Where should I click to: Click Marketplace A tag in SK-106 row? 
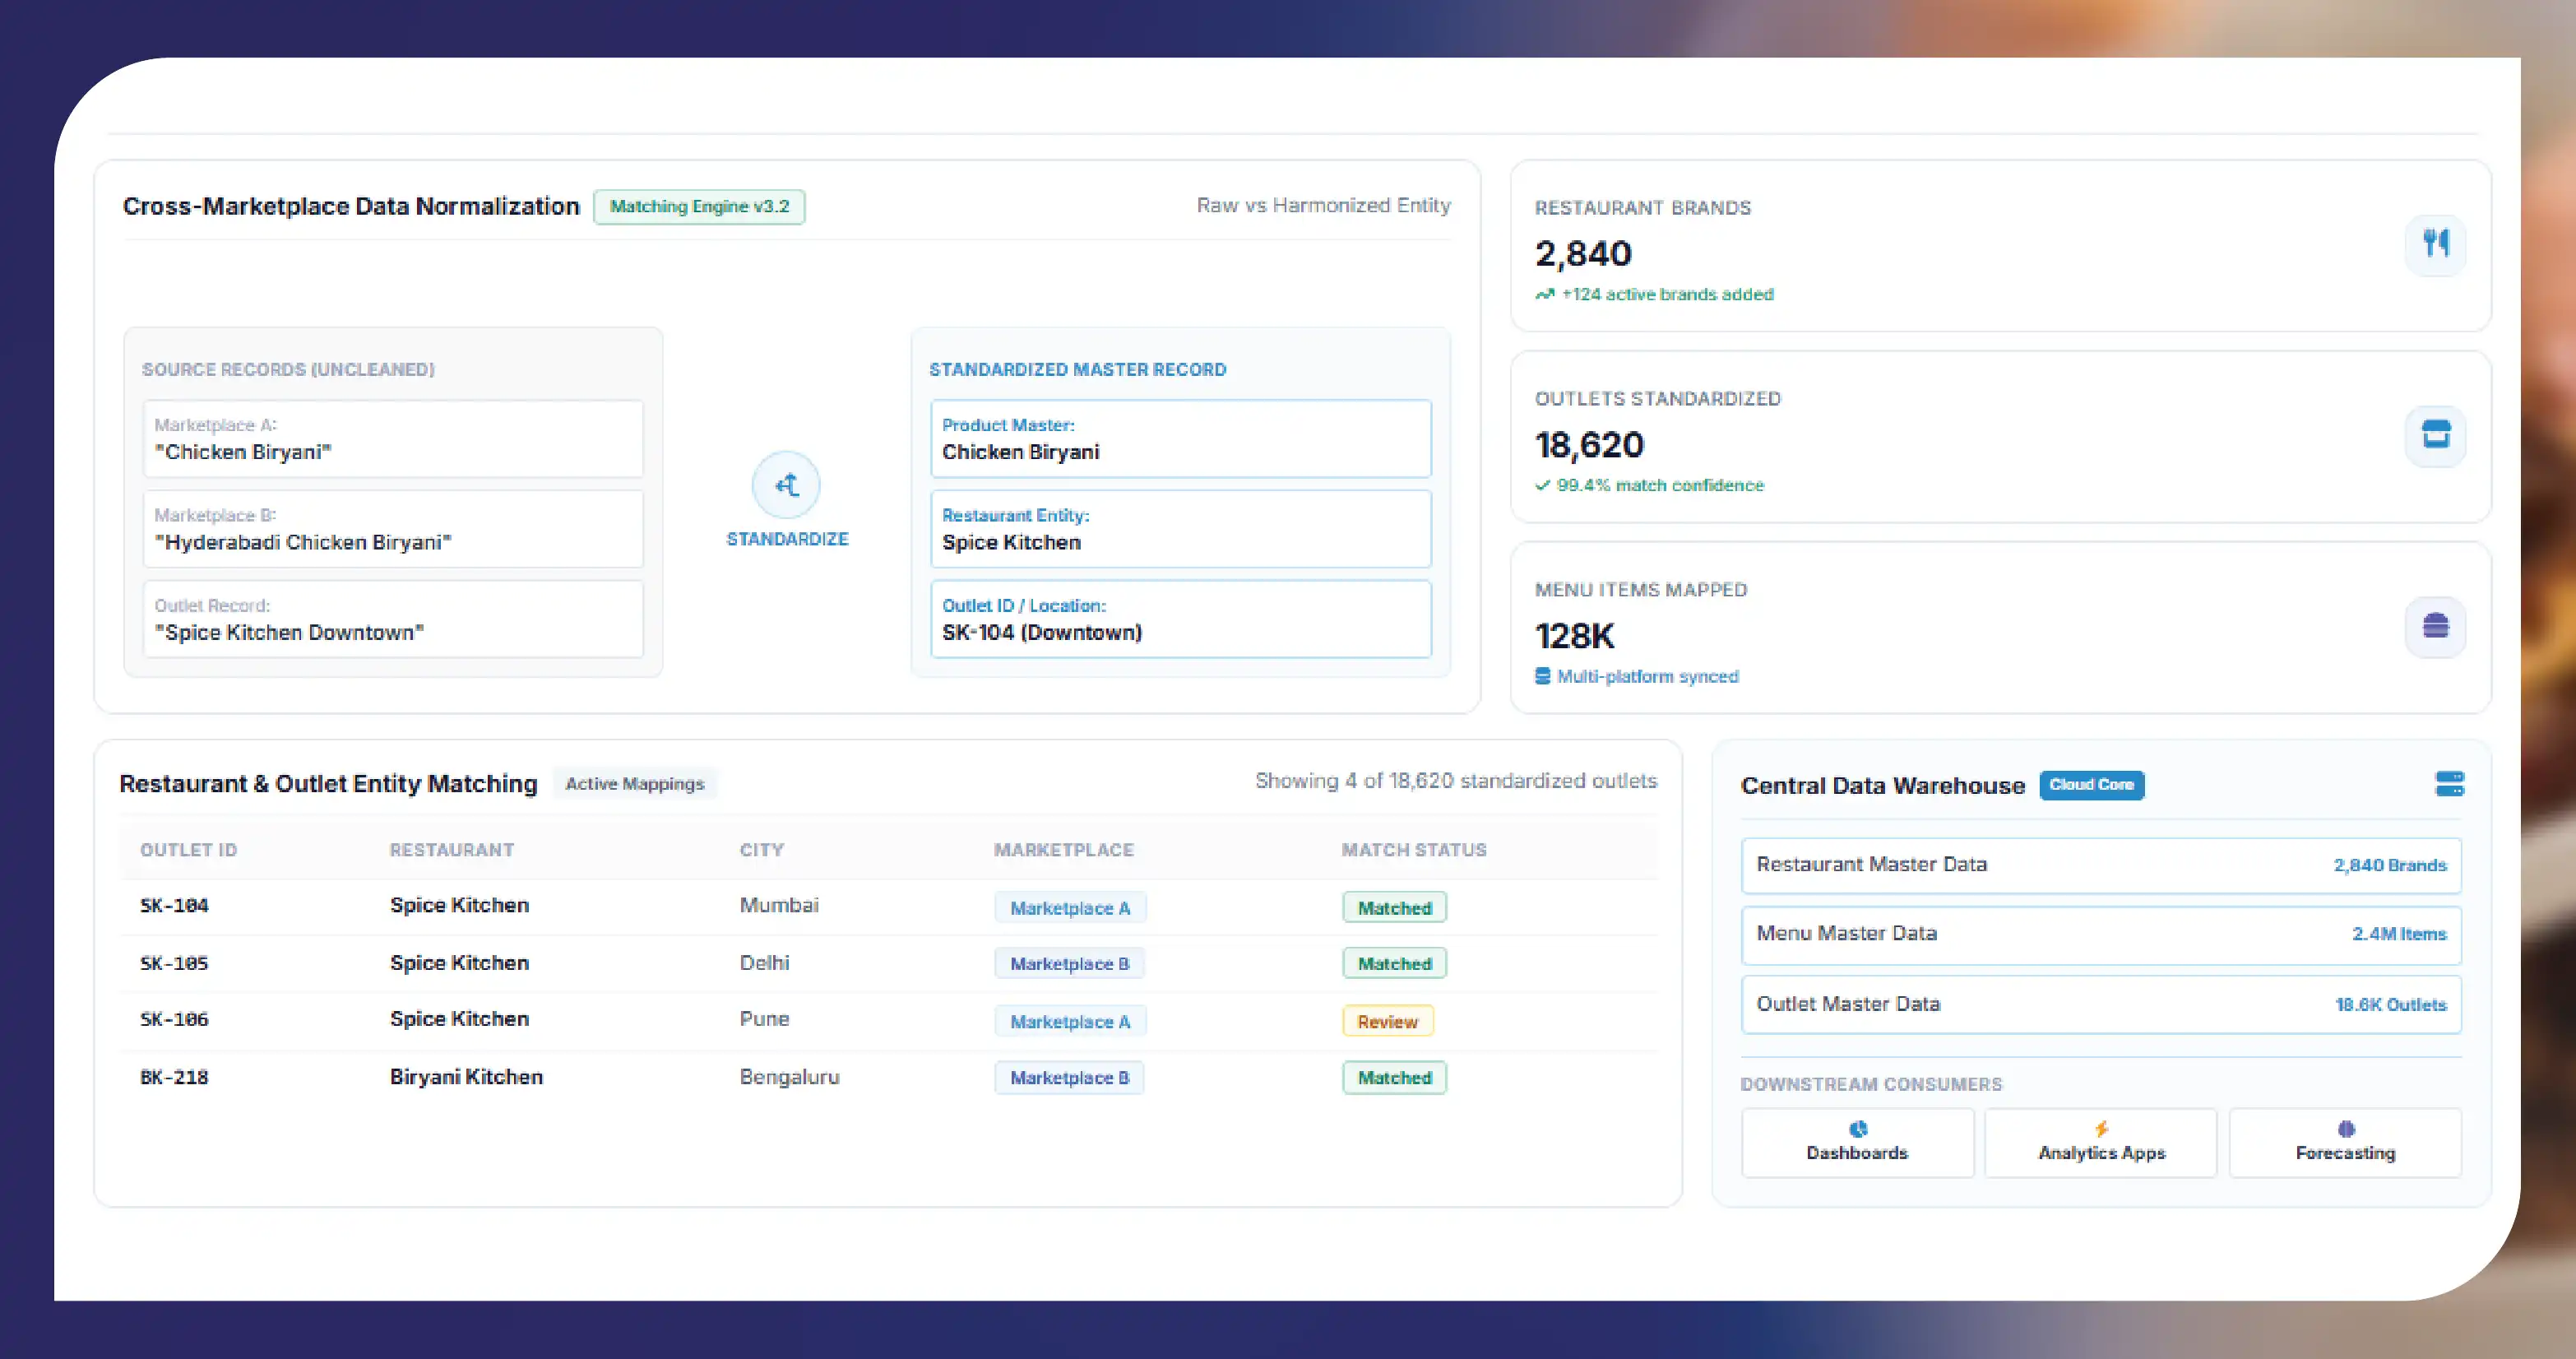point(1070,1021)
